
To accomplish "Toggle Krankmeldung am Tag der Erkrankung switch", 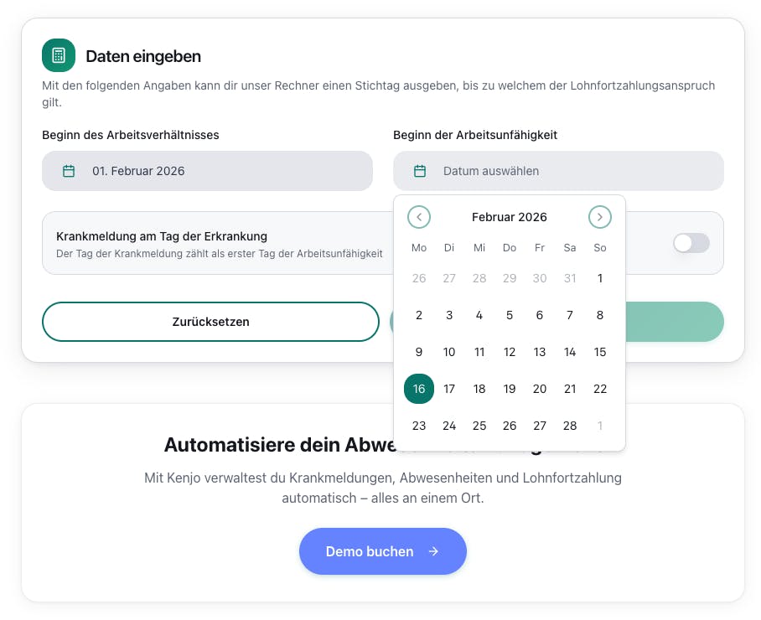I will tap(691, 243).
